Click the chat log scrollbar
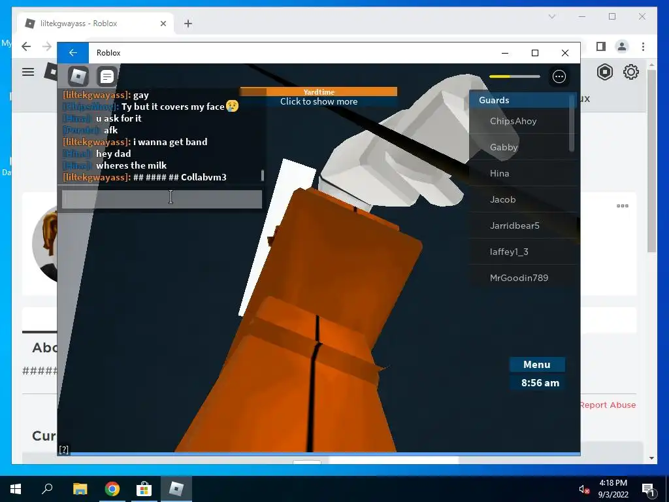669x502 pixels. point(263,175)
